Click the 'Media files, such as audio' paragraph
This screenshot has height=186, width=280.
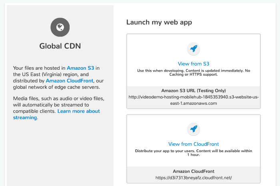pos(59,108)
